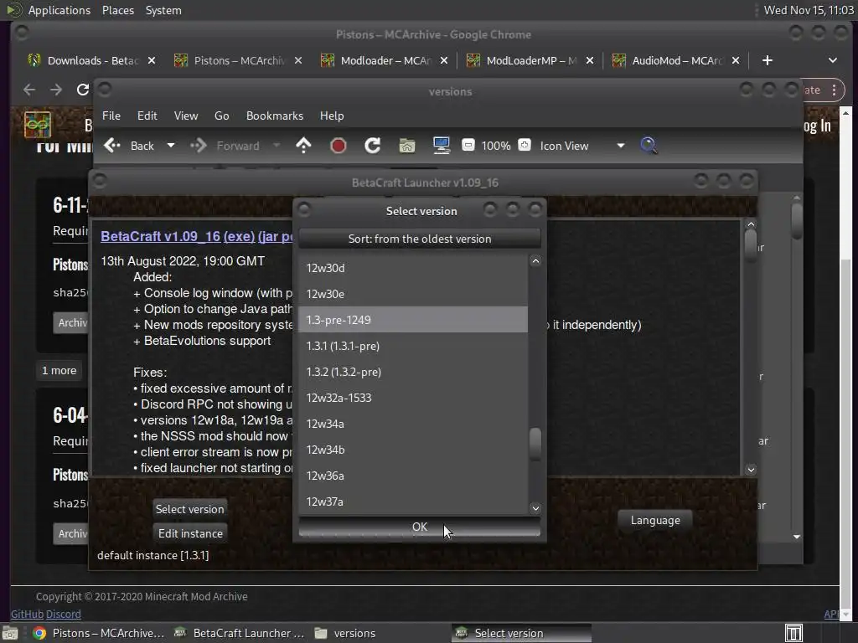Open Applications menu in top panel
Screen dimensions: 858x643
59,10
